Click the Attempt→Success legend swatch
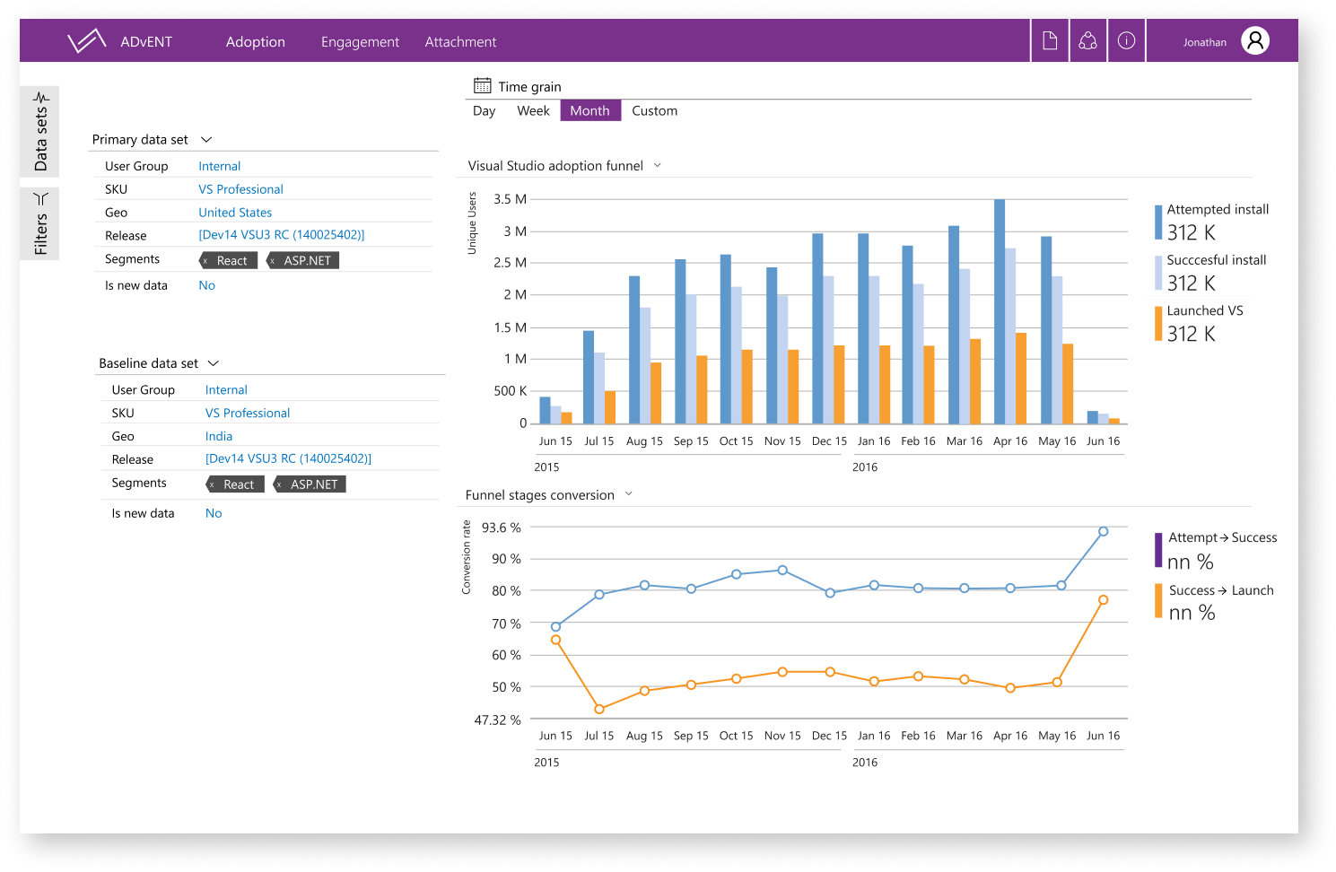Screen dimensions: 1336x872 [1158, 550]
